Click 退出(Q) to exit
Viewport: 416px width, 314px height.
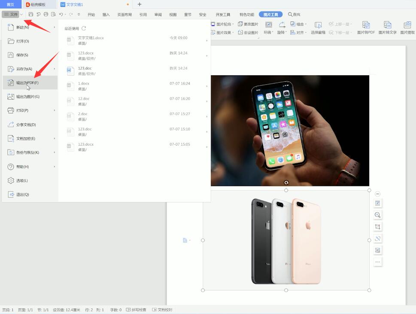click(30, 194)
